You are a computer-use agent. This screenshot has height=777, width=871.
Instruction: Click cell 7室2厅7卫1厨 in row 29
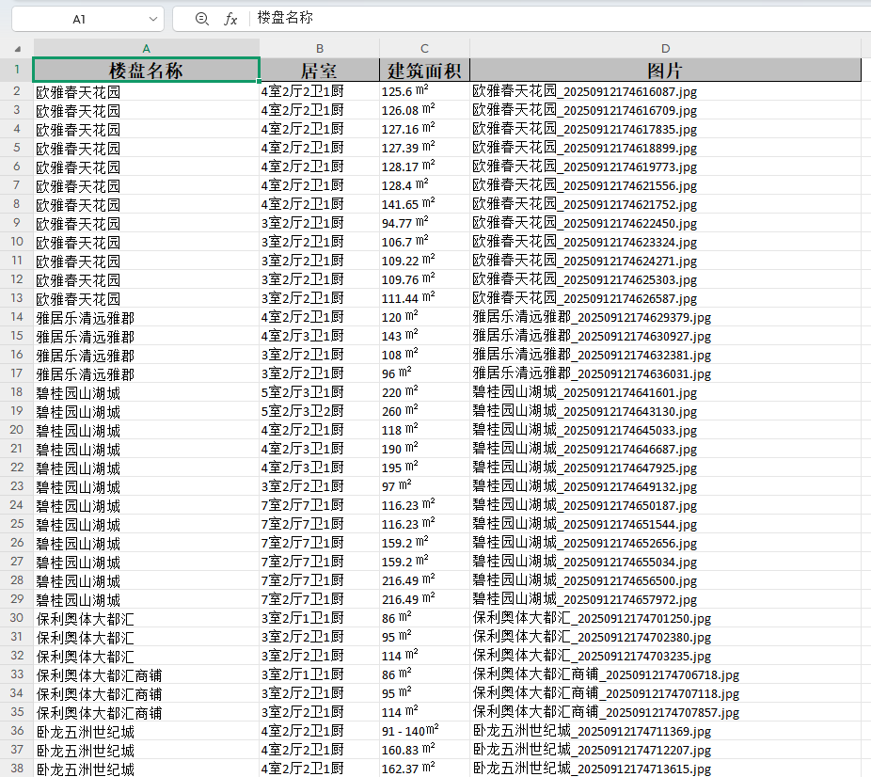(320, 599)
